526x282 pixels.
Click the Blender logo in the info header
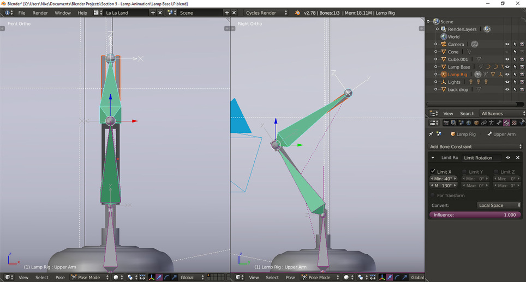pyautogui.click(x=297, y=13)
